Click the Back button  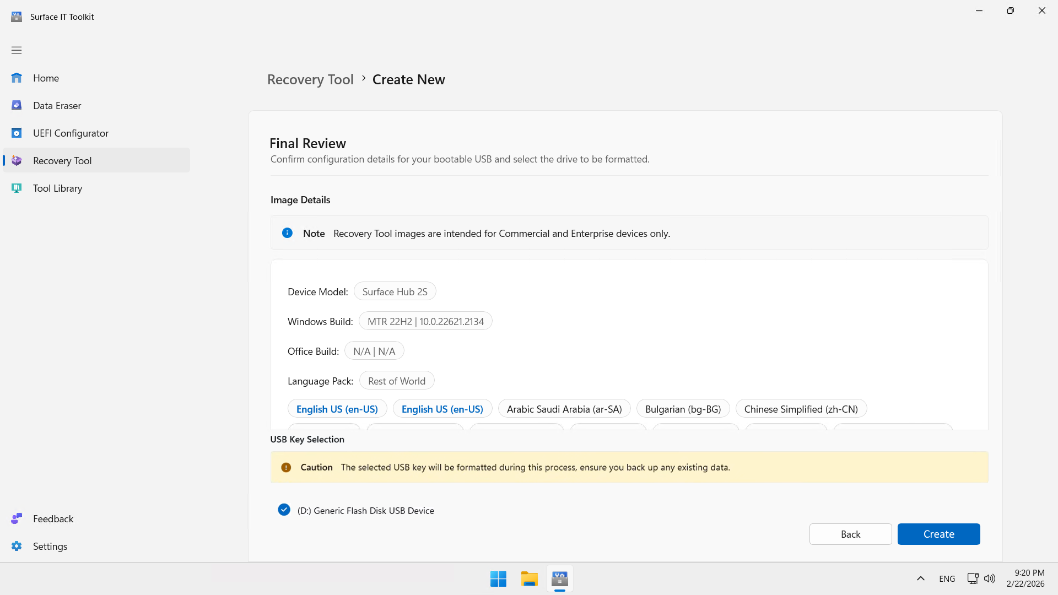(850, 534)
